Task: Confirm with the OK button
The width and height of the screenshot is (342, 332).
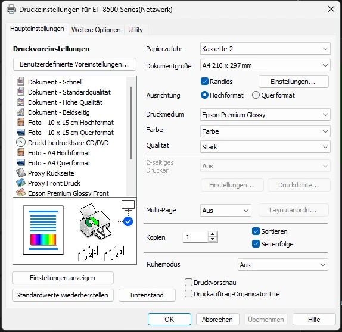Action: point(169,320)
